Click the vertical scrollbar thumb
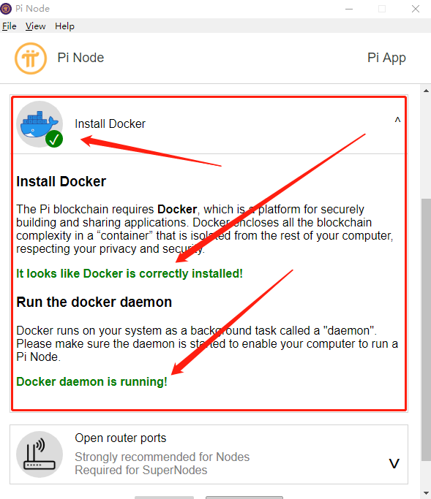 426,330
